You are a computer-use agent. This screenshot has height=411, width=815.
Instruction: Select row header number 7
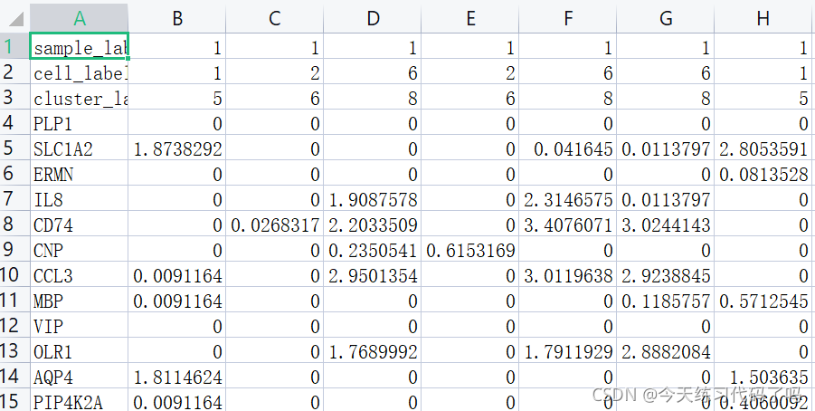point(14,198)
